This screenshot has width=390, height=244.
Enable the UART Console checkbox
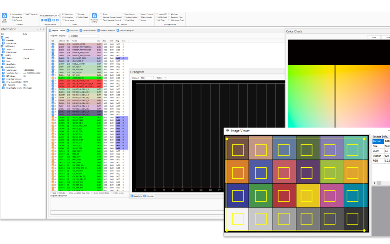pos(25,14)
